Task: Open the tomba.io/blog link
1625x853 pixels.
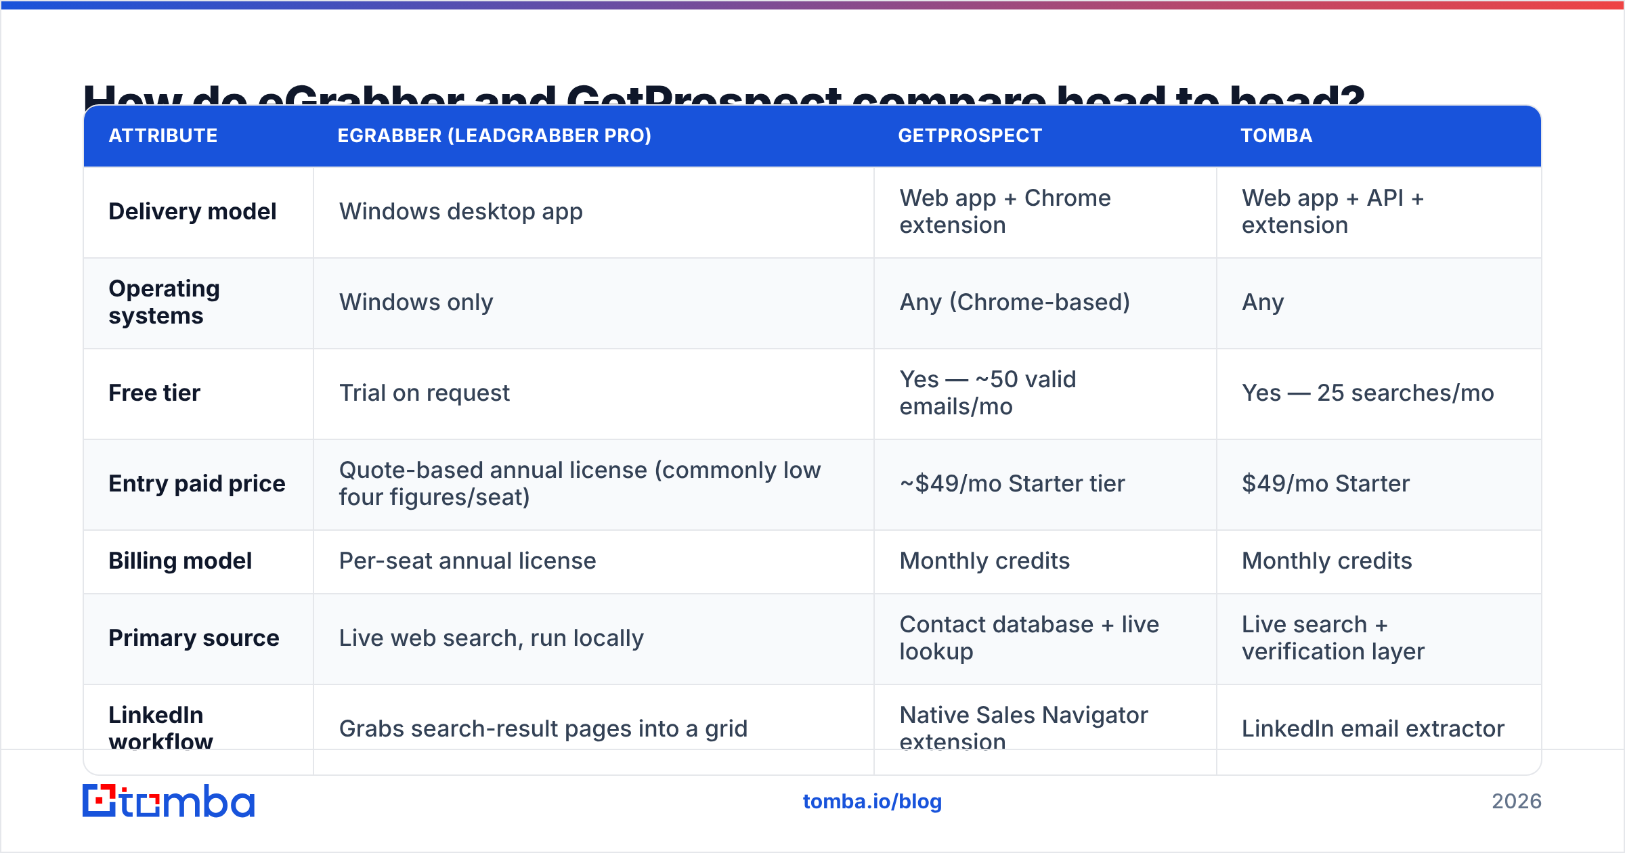Action: (x=872, y=802)
